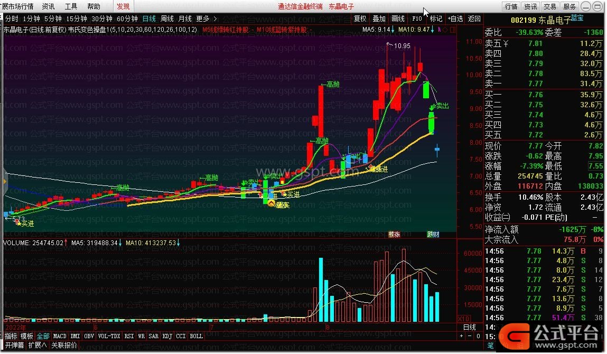Image resolution: width=607 pixels, height=354 pixels.
Task: Toggle 叠加 overlay on the chart
Action: pyautogui.click(x=379, y=18)
